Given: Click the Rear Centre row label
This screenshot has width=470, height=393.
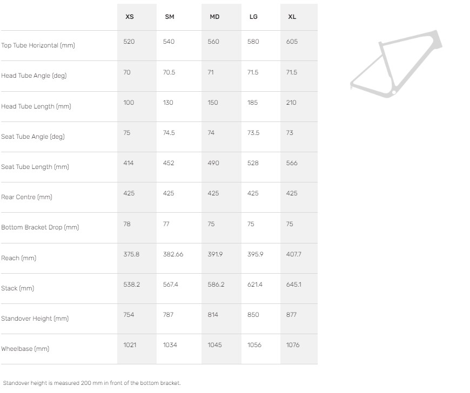Looking at the screenshot, I should (26, 197).
